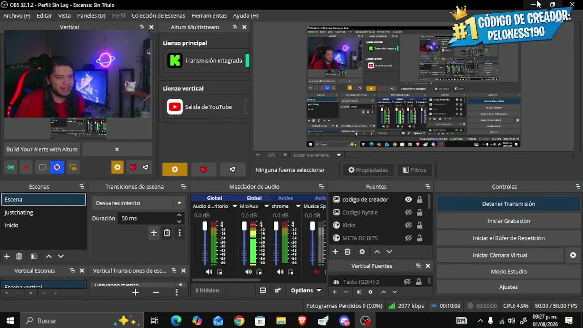Open Brave browser from taskbar
This screenshot has width=583, height=328.
(x=302, y=321)
